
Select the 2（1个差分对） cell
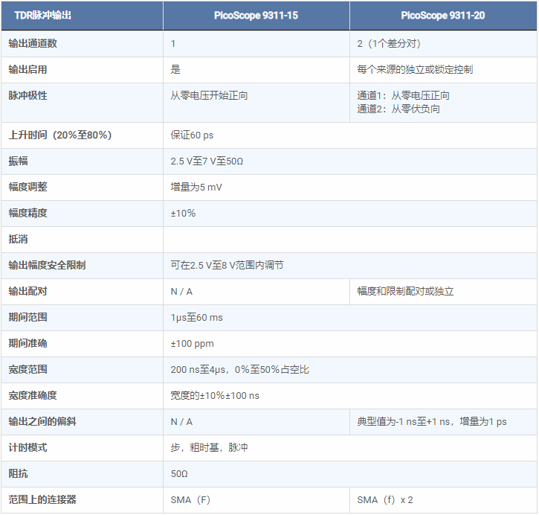point(393,43)
